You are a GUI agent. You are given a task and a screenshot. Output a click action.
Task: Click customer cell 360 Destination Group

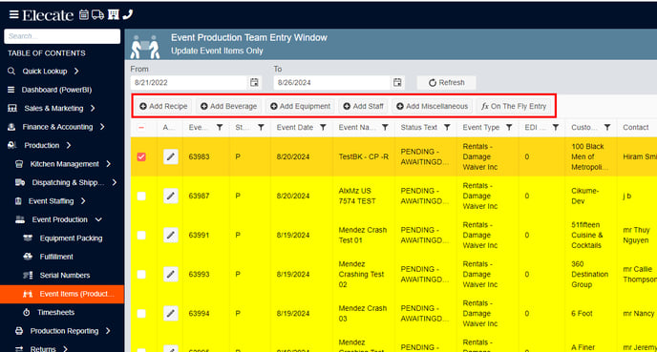(x=589, y=275)
